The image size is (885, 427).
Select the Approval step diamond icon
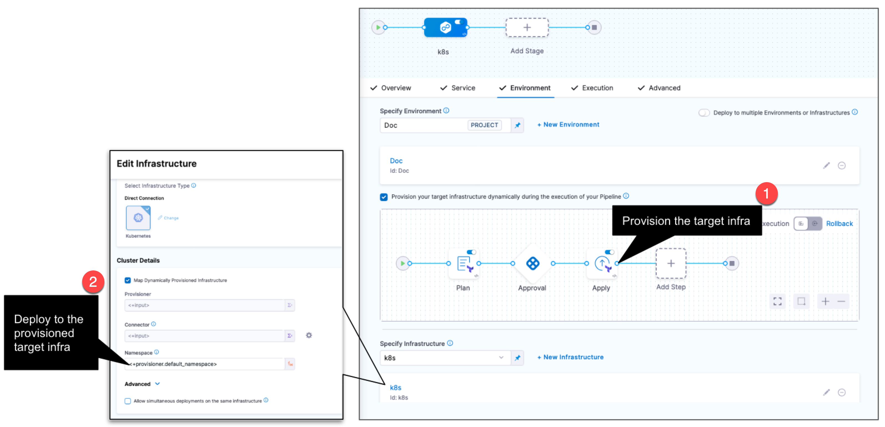click(532, 264)
